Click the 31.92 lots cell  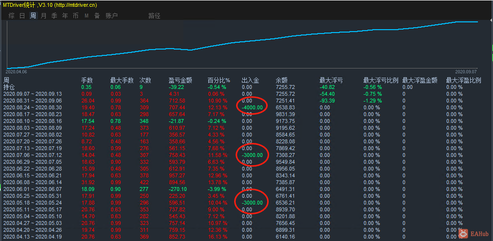[88, 182]
